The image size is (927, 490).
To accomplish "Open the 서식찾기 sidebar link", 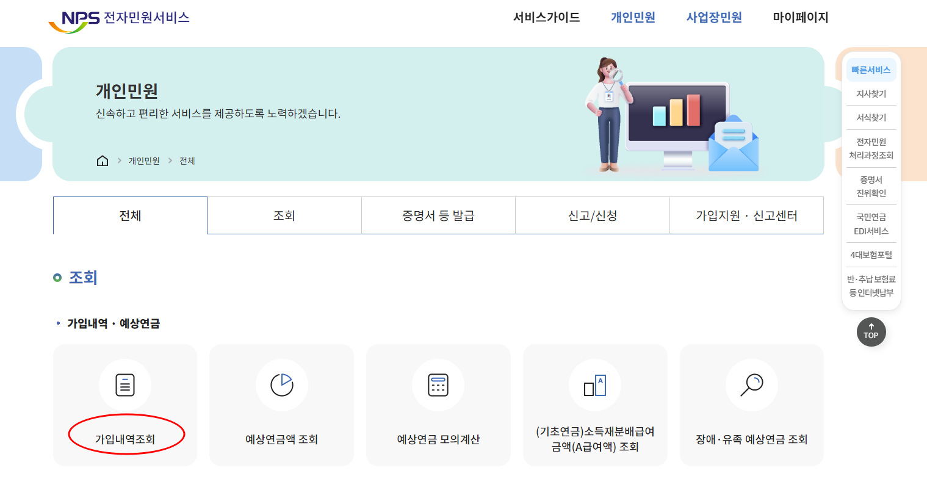I will (871, 117).
